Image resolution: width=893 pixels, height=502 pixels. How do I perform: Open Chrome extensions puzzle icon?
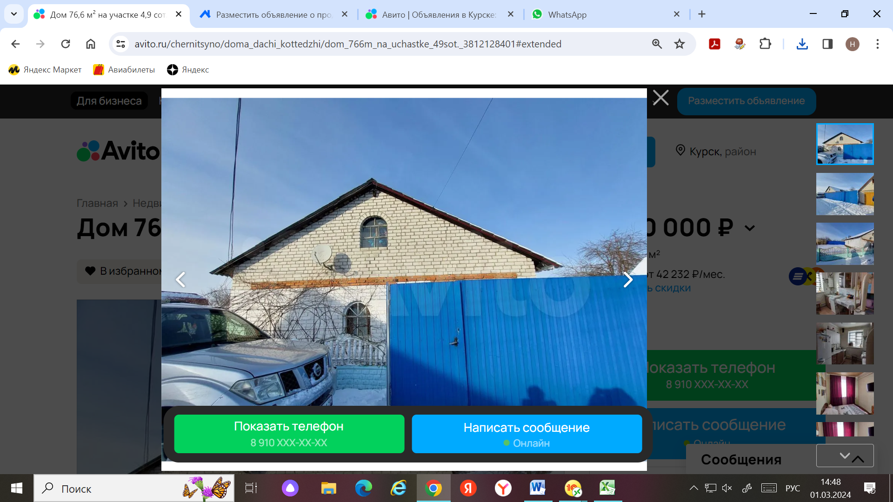pos(765,44)
